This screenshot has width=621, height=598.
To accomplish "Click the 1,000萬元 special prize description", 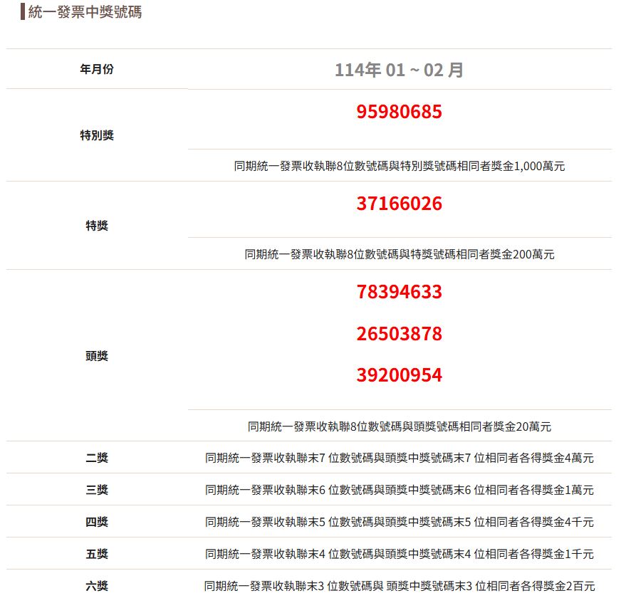I will (399, 166).
